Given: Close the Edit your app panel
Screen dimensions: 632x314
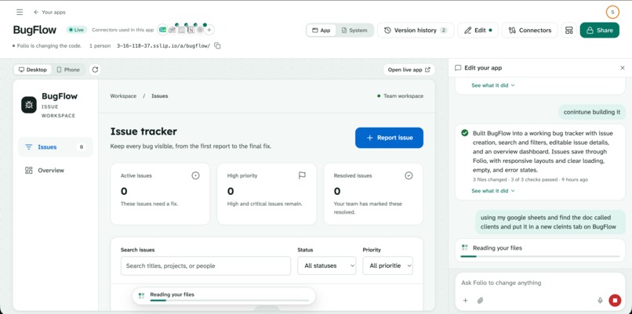Looking at the screenshot, I should [623, 68].
